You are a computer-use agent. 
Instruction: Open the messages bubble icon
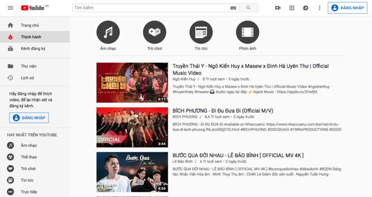pos(306,8)
